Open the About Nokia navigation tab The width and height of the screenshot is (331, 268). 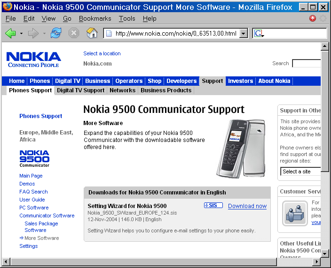point(274,81)
